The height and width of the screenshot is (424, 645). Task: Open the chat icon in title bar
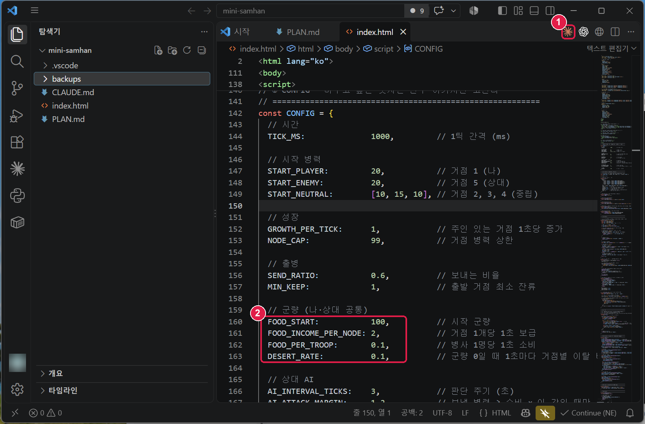pyautogui.click(x=439, y=11)
